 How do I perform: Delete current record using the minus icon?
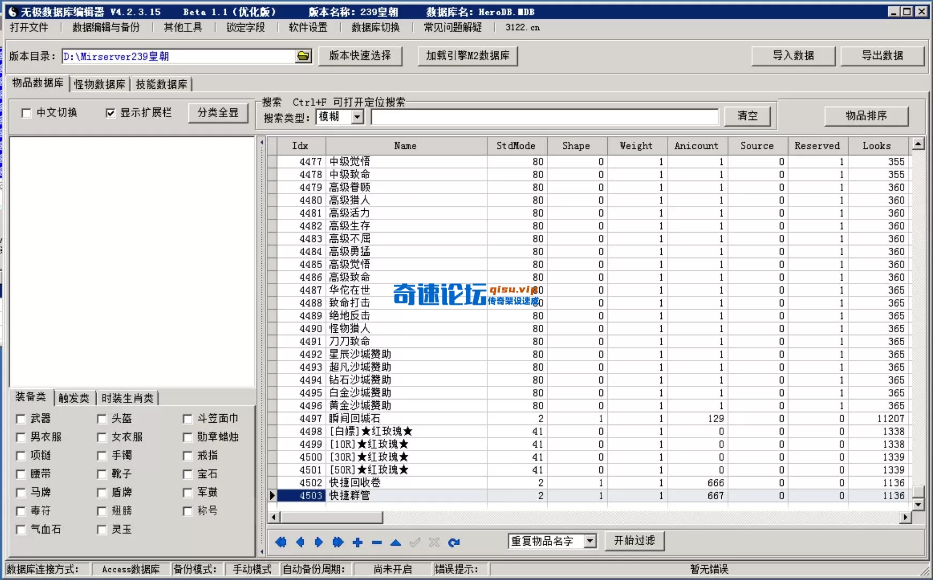pyautogui.click(x=377, y=542)
